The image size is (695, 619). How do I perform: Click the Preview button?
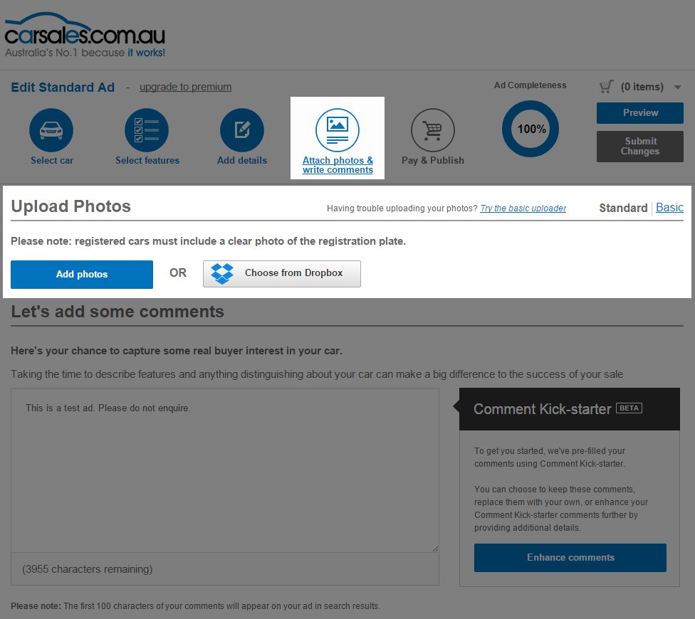point(640,113)
